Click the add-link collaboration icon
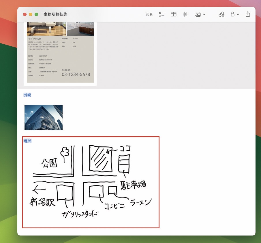 tap(221, 14)
